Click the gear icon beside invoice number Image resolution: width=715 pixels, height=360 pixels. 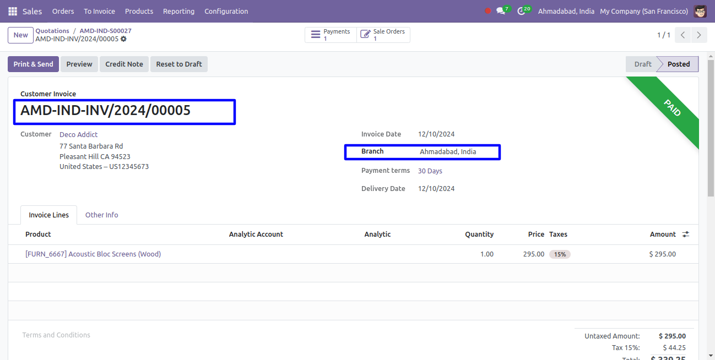pyautogui.click(x=123, y=39)
